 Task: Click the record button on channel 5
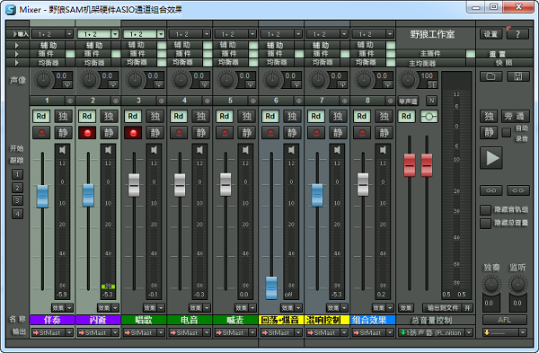(x=225, y=133)
